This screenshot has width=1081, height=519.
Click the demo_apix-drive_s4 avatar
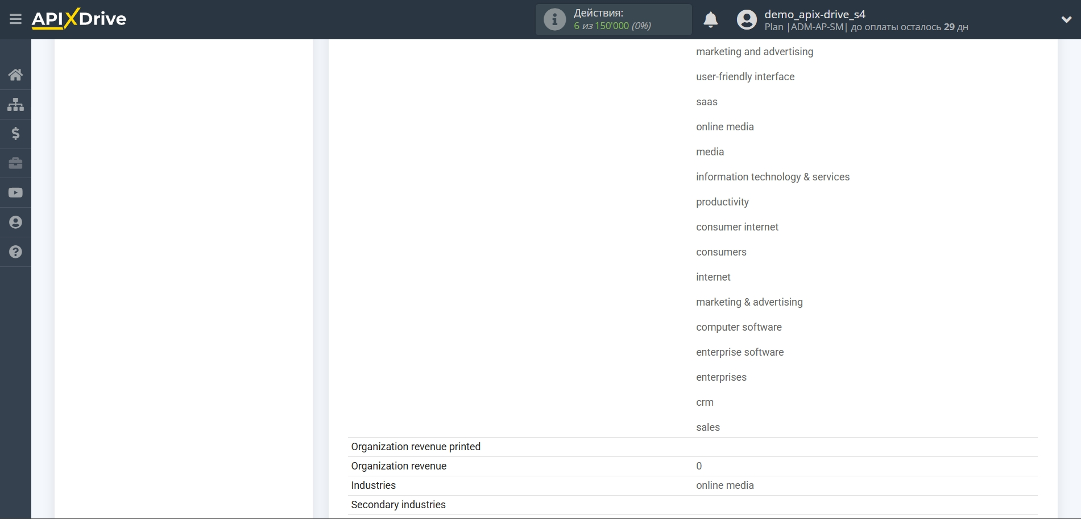747,19
